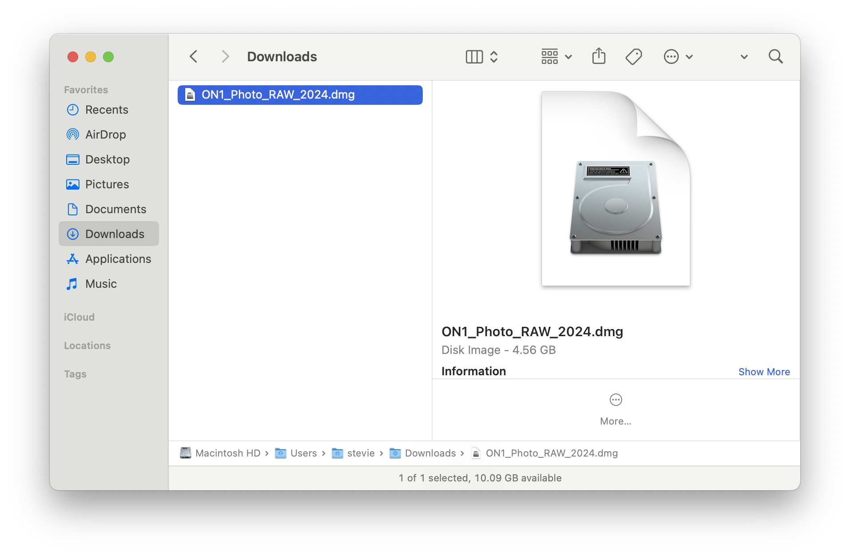Viewport: 850px width, 556px height.
Task: Expand the toolbar overflow chevron
Action: click(744, 57)
